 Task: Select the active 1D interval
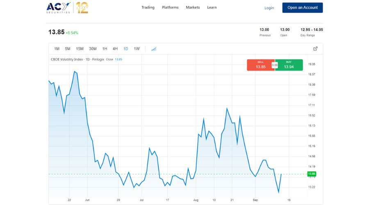click(x=126, y=49)
